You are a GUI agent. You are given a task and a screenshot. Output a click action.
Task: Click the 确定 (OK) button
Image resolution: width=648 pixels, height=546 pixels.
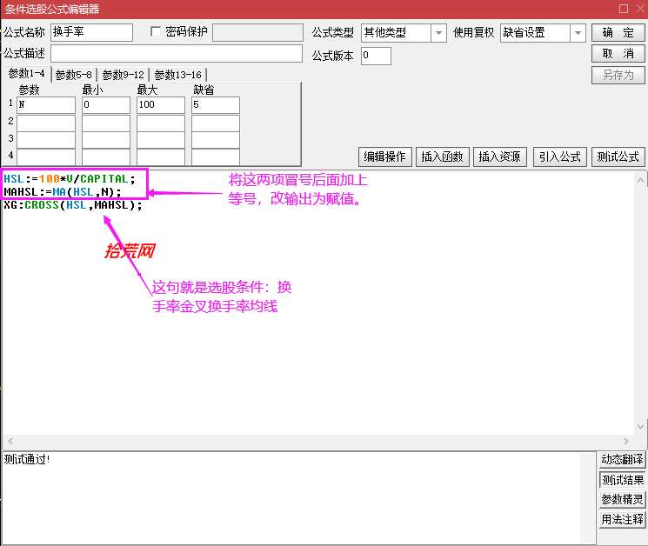coord(618,33)
